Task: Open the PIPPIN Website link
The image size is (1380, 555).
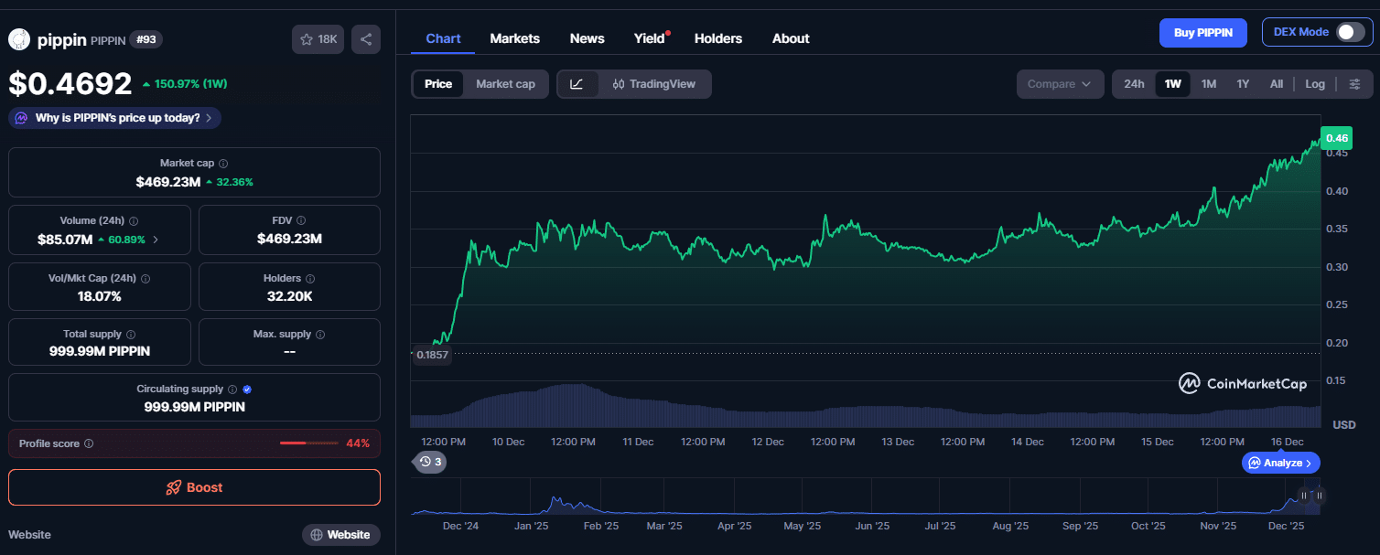Action: (x=340, y=534)
